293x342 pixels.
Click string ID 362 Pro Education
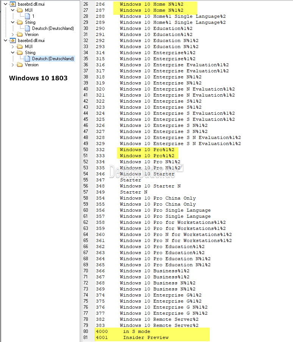pos(162,247)
